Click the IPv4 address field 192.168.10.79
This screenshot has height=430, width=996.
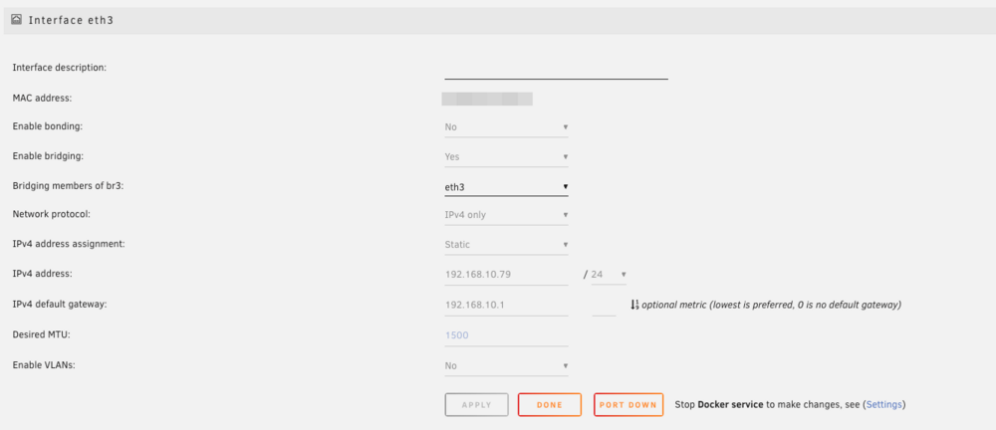506,275
